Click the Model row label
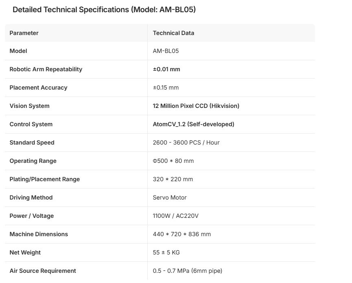This screenshot has width=352, height=283. [x=18, y=51]
